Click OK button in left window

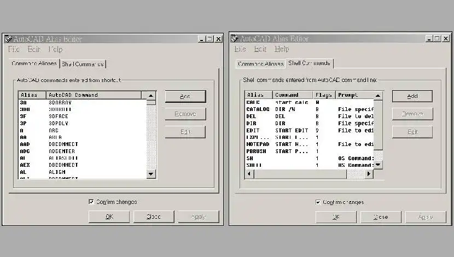pos(109,217)
